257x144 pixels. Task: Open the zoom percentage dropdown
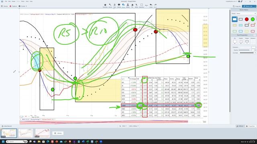click(x=124, y=126)
